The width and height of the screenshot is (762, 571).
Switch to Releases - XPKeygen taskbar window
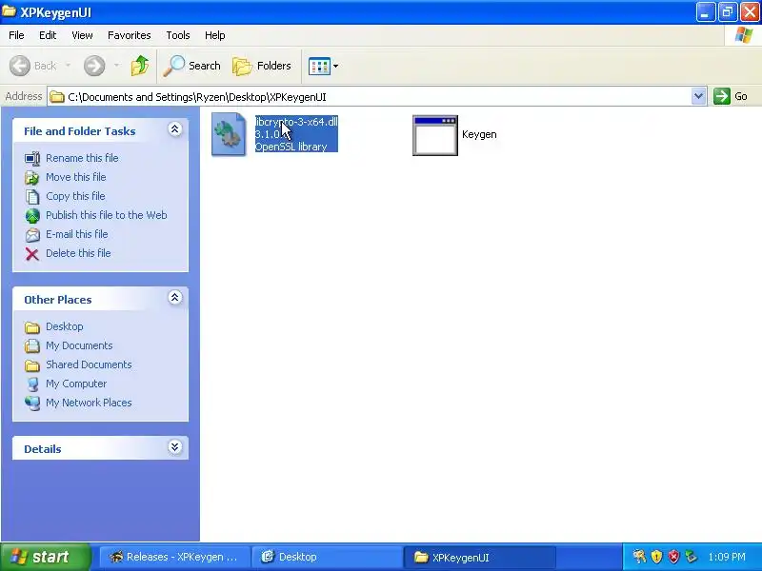coord(174,557)
